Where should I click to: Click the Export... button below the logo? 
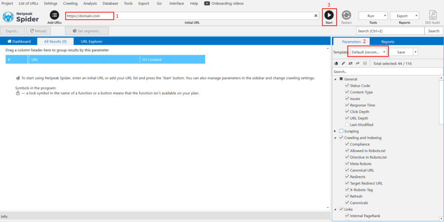13,31
